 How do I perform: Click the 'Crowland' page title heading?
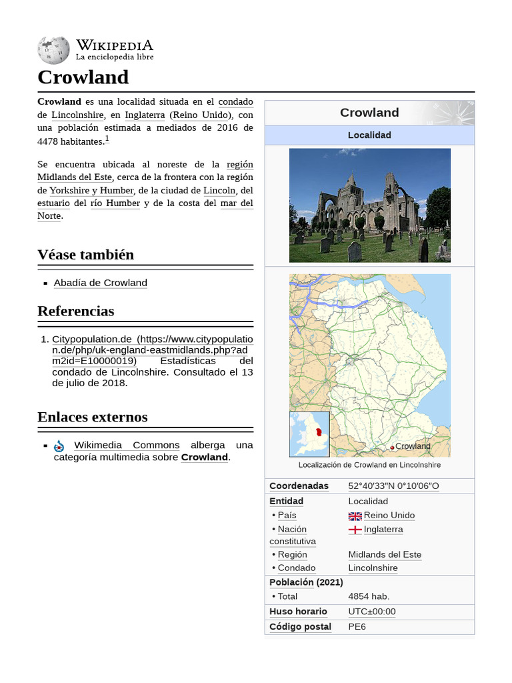pos(83,77)
